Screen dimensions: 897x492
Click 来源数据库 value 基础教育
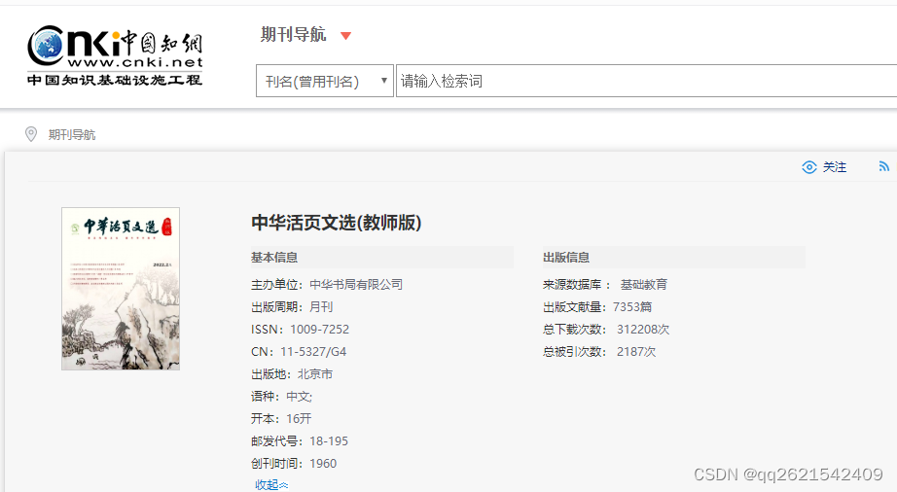pyautogui.click(x=644, y=285)
